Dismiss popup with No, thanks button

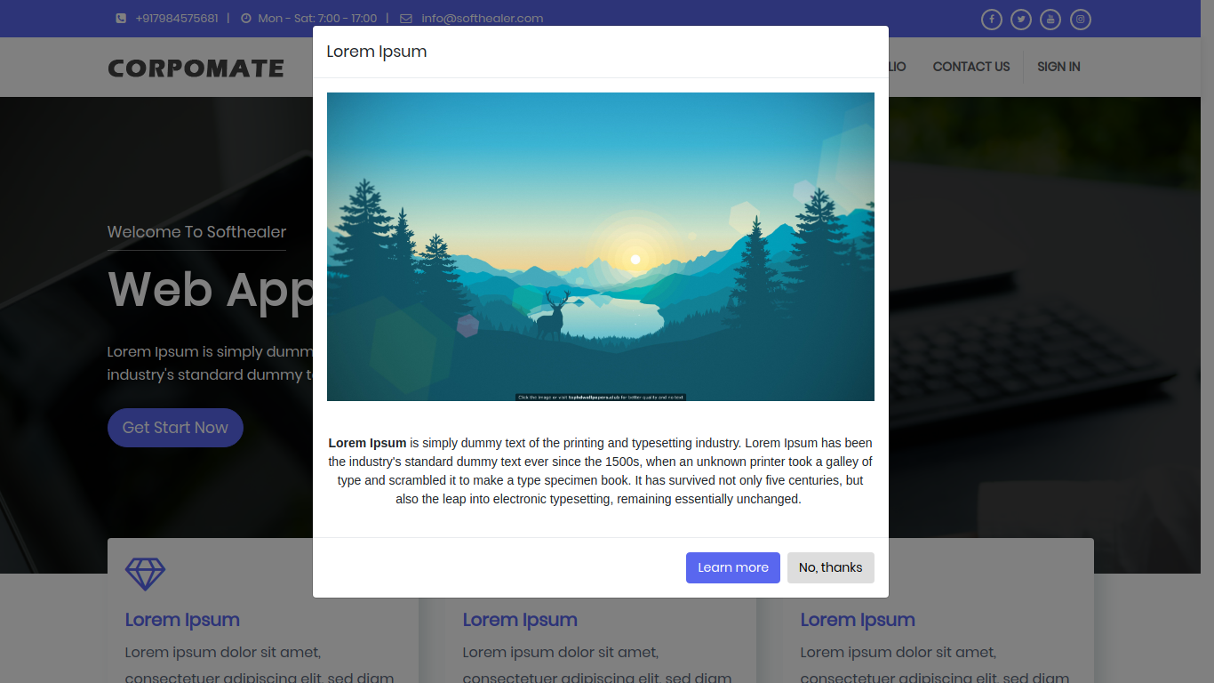[x=831, y=567]
